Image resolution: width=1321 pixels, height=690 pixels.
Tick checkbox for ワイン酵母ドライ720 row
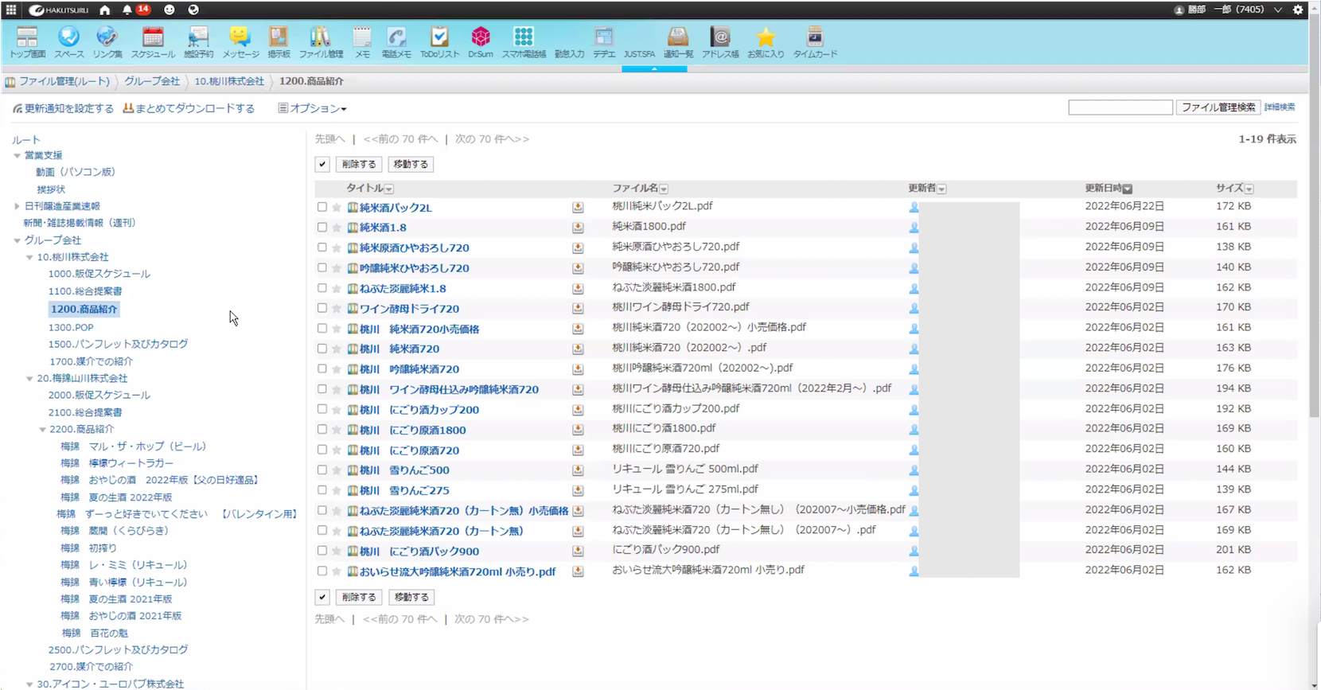coord(322,309)
